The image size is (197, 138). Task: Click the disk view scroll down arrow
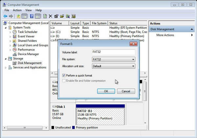coord(145,123)
